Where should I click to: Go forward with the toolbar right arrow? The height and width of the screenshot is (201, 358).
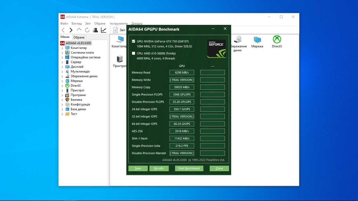(x=71, y=30)
